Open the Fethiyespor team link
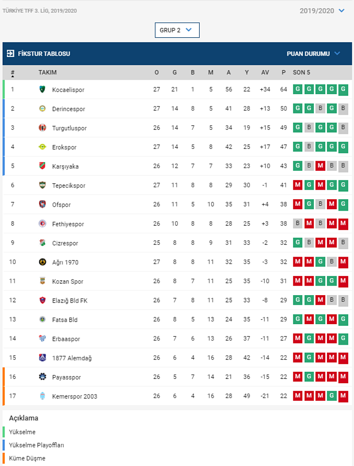354x466 pixels. point(68,224)
